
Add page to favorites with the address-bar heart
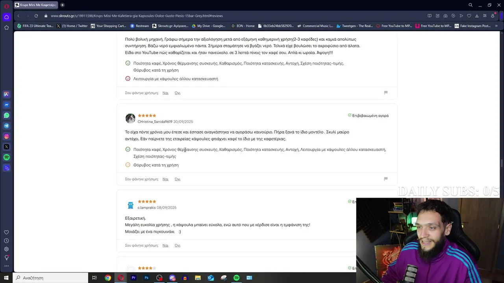pyautogui.click(x=469, y=16)
